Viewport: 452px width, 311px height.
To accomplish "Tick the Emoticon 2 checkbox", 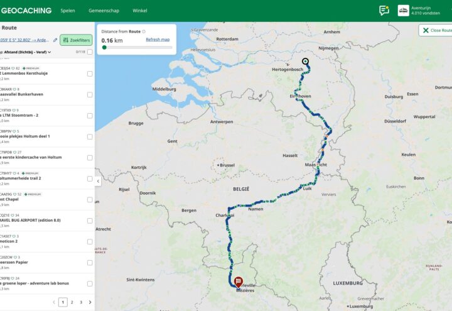I will [x=90, y=242].
